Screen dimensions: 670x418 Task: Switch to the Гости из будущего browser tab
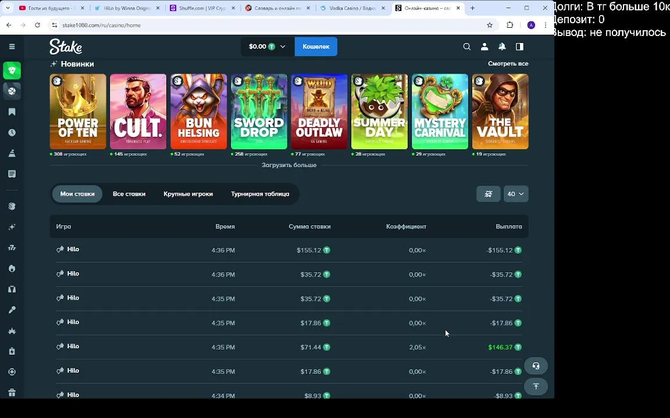[x=52, y=8]
